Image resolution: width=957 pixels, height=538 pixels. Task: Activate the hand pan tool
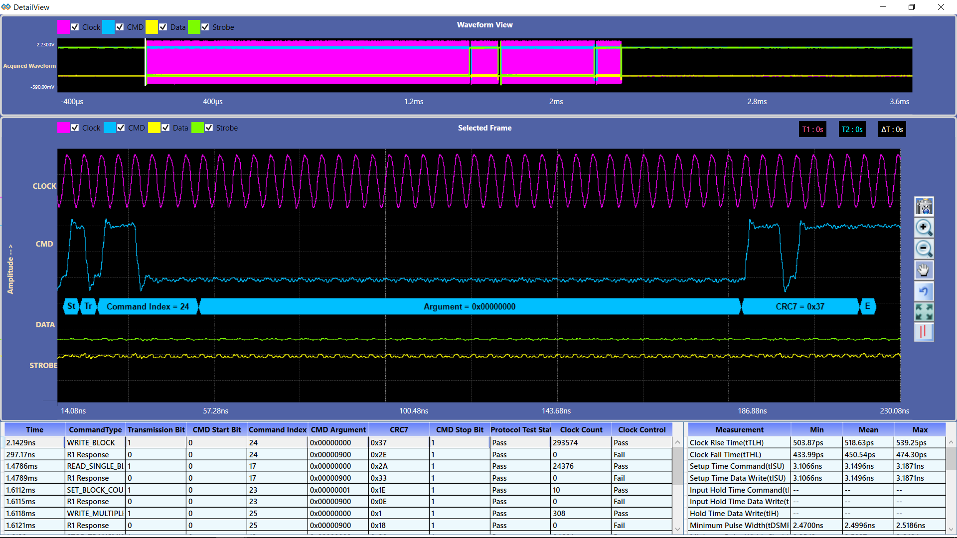pos(924,270)
